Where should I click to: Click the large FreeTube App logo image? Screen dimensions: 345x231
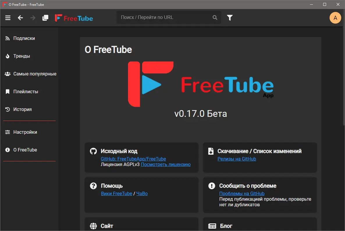201,84
